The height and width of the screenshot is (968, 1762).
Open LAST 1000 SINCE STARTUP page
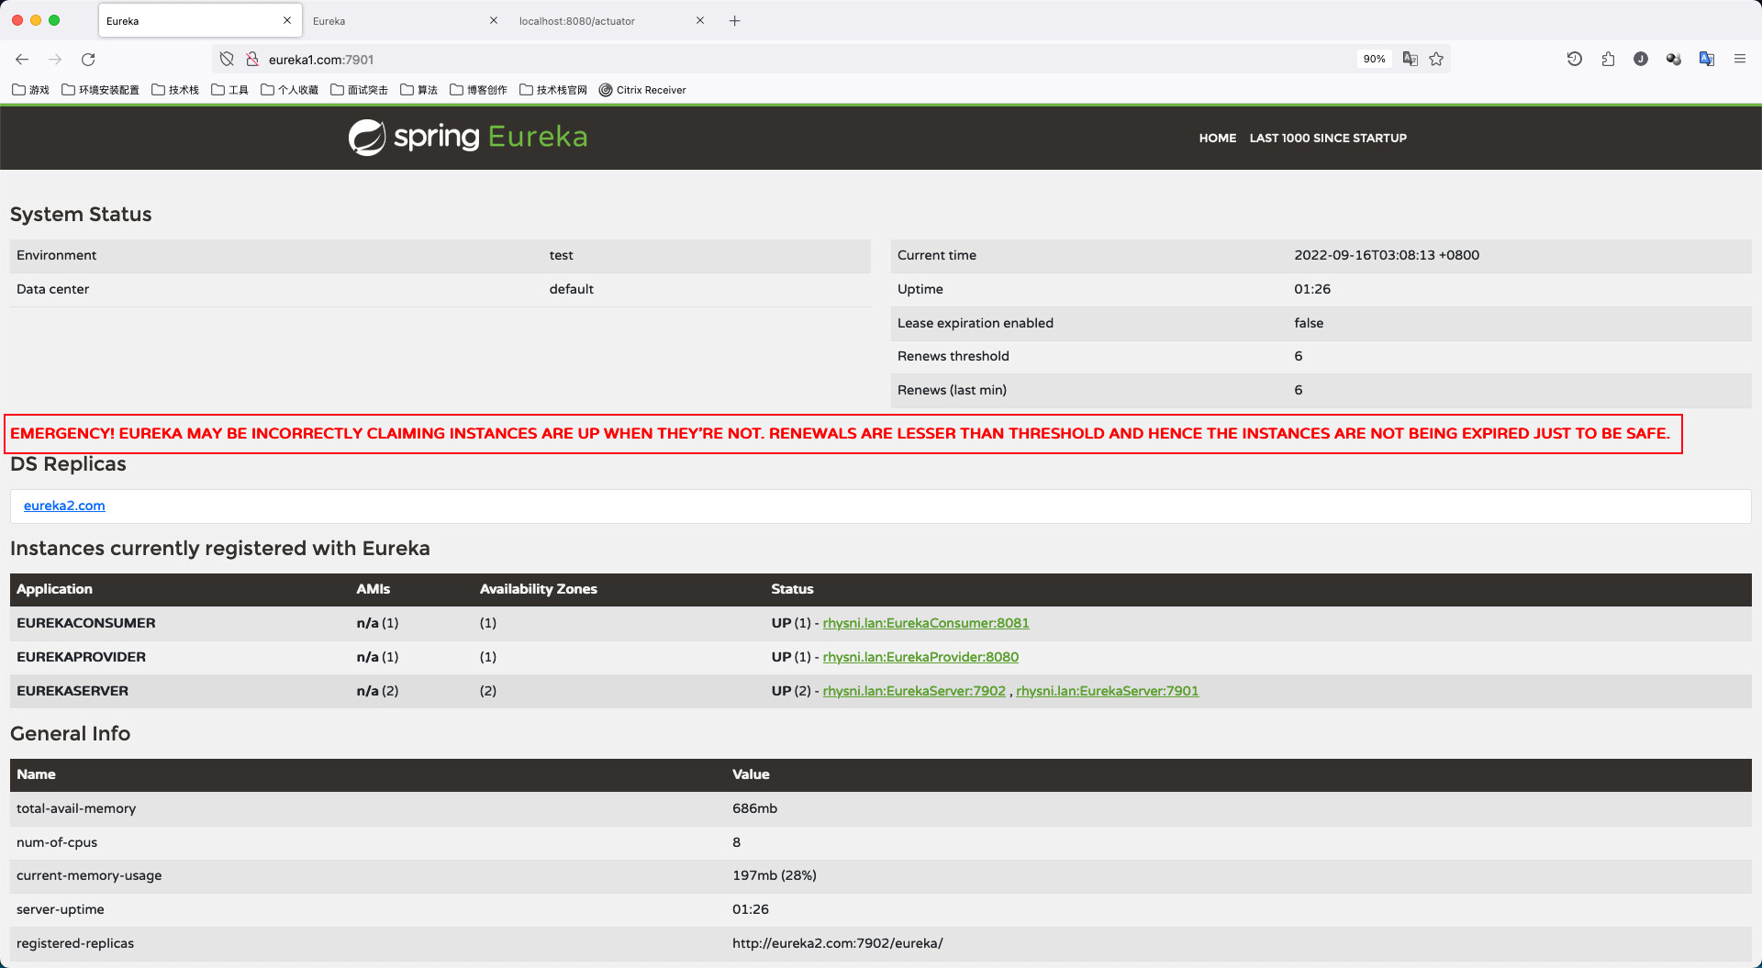click(x=1328, y=138)
